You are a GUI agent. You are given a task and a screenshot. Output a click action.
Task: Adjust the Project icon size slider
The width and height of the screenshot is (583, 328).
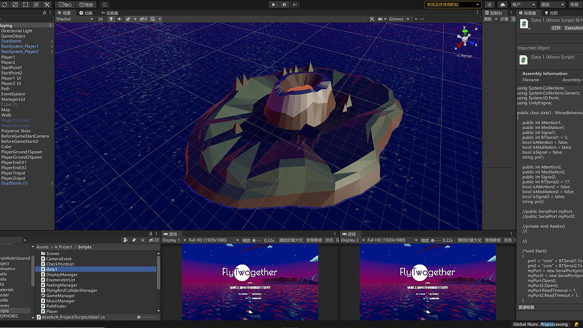pos(145,317)
